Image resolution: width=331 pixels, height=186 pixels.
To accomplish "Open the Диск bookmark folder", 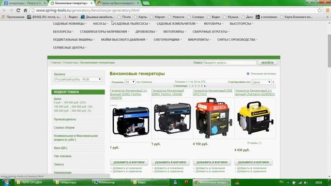I will click(247, 17).
